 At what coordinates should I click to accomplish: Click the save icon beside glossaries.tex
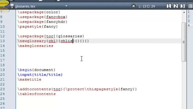point(12,6)
